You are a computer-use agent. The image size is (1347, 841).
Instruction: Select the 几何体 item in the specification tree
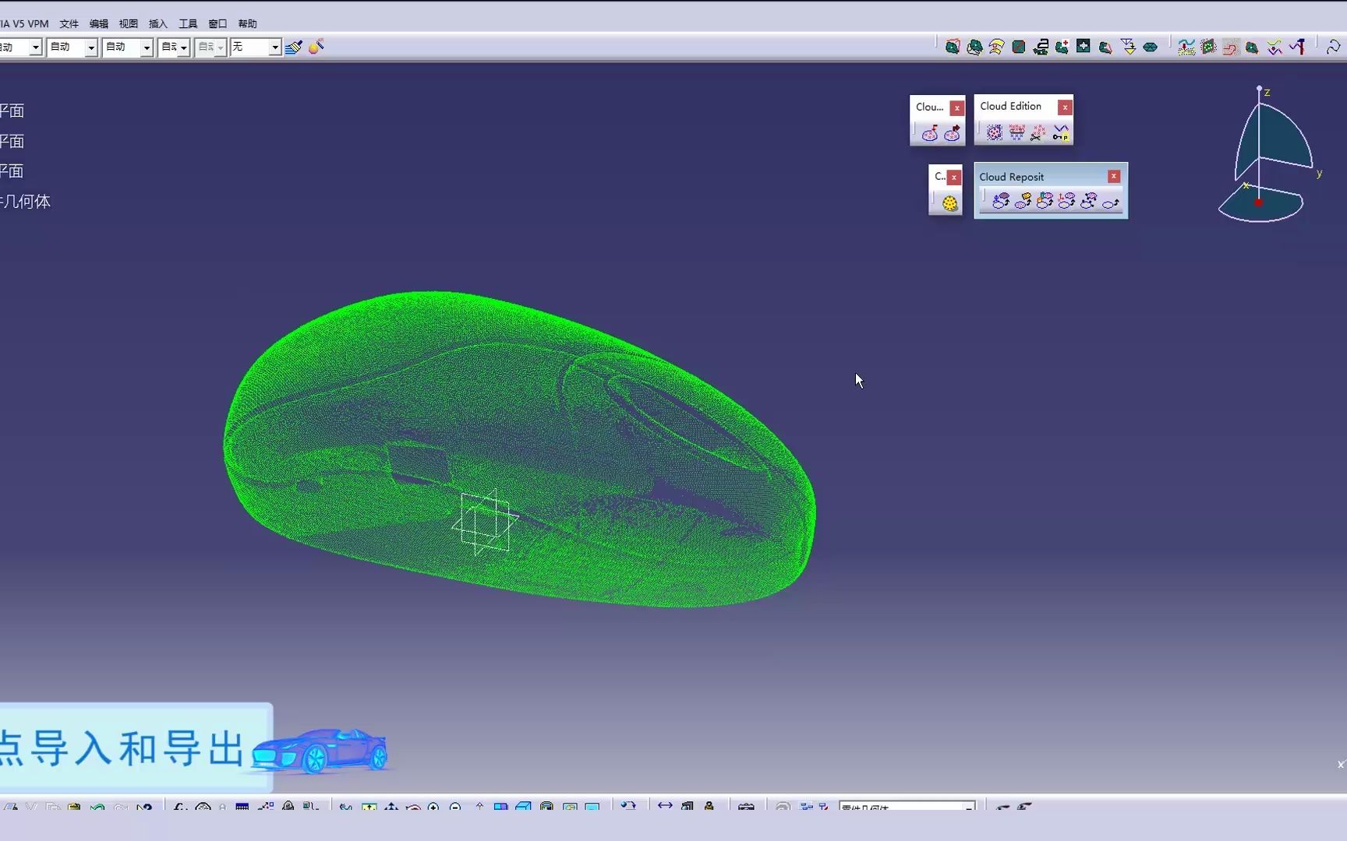25,202
